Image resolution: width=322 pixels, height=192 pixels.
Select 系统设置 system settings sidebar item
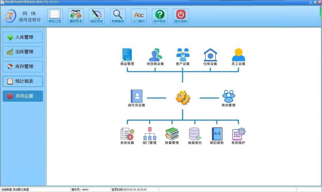[x=23, y=96]
